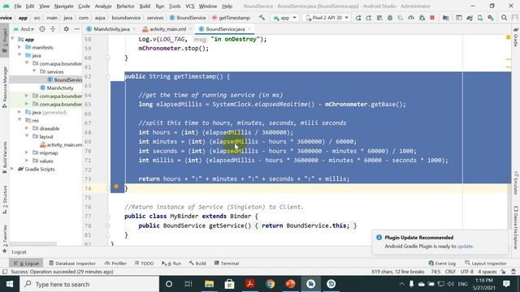This screenshot has height=292, width=520.
Task: Open Project panel settings gear
Action: [67, 29]
